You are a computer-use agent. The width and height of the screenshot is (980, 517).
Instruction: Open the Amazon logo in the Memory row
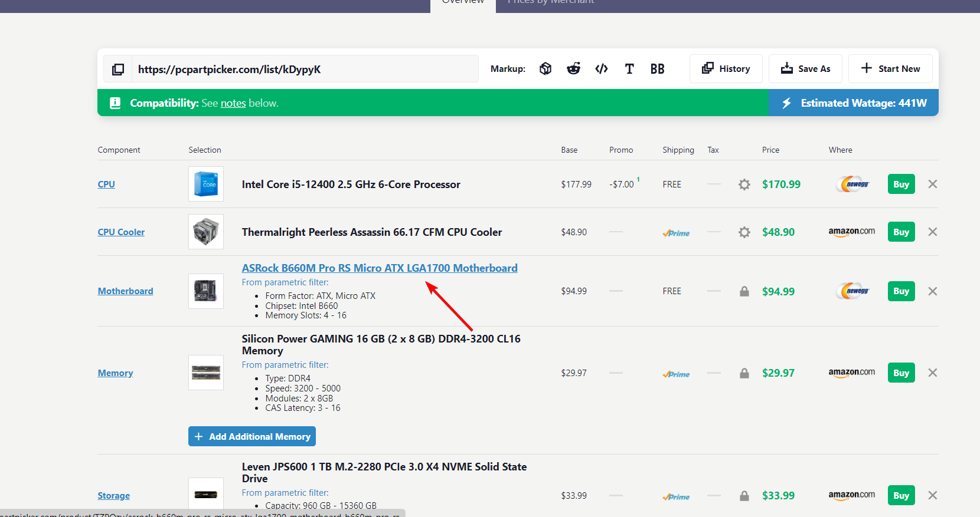[852, 373]
